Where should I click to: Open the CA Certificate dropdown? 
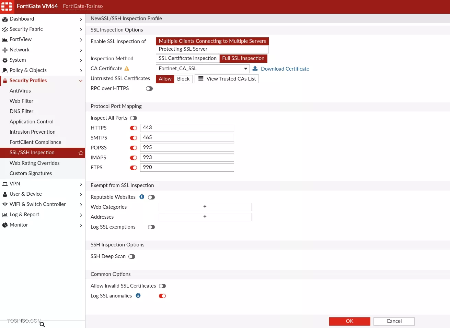point(203,69)
